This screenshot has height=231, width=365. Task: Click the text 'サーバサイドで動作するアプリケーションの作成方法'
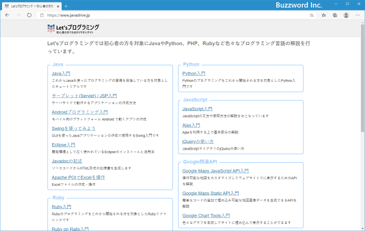tap(94, 103)
